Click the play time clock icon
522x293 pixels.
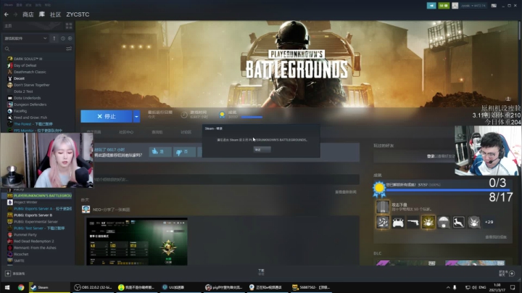coord(183,115)
